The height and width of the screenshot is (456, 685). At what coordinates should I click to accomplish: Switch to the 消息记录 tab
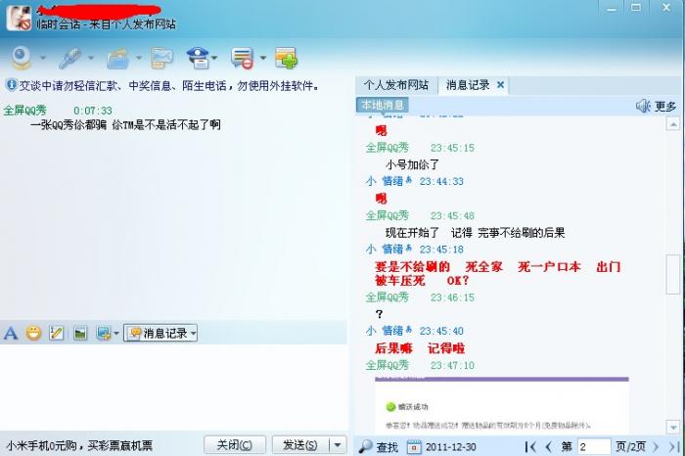tap(468, 85)
